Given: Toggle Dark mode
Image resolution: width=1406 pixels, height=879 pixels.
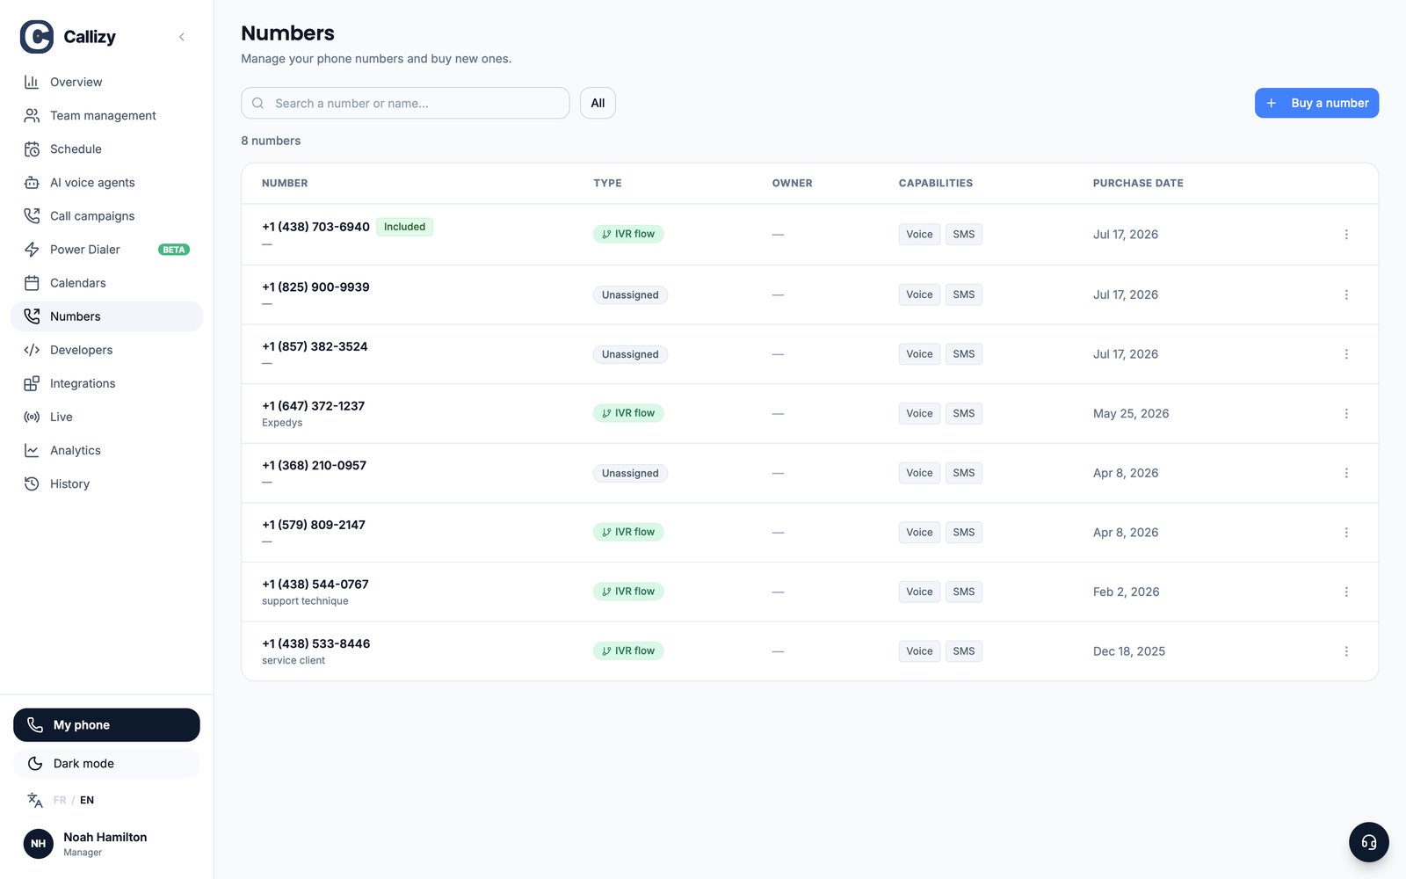Looking at the screenshot, I should tap(106, 764).
